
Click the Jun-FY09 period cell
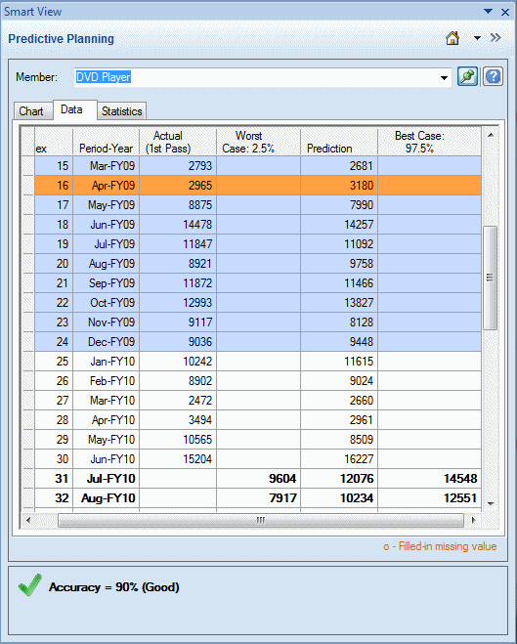tap(106, 224)
